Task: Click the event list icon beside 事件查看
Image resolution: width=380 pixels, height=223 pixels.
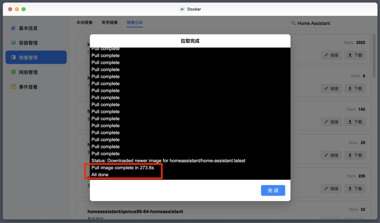Action: click(13, 87)
